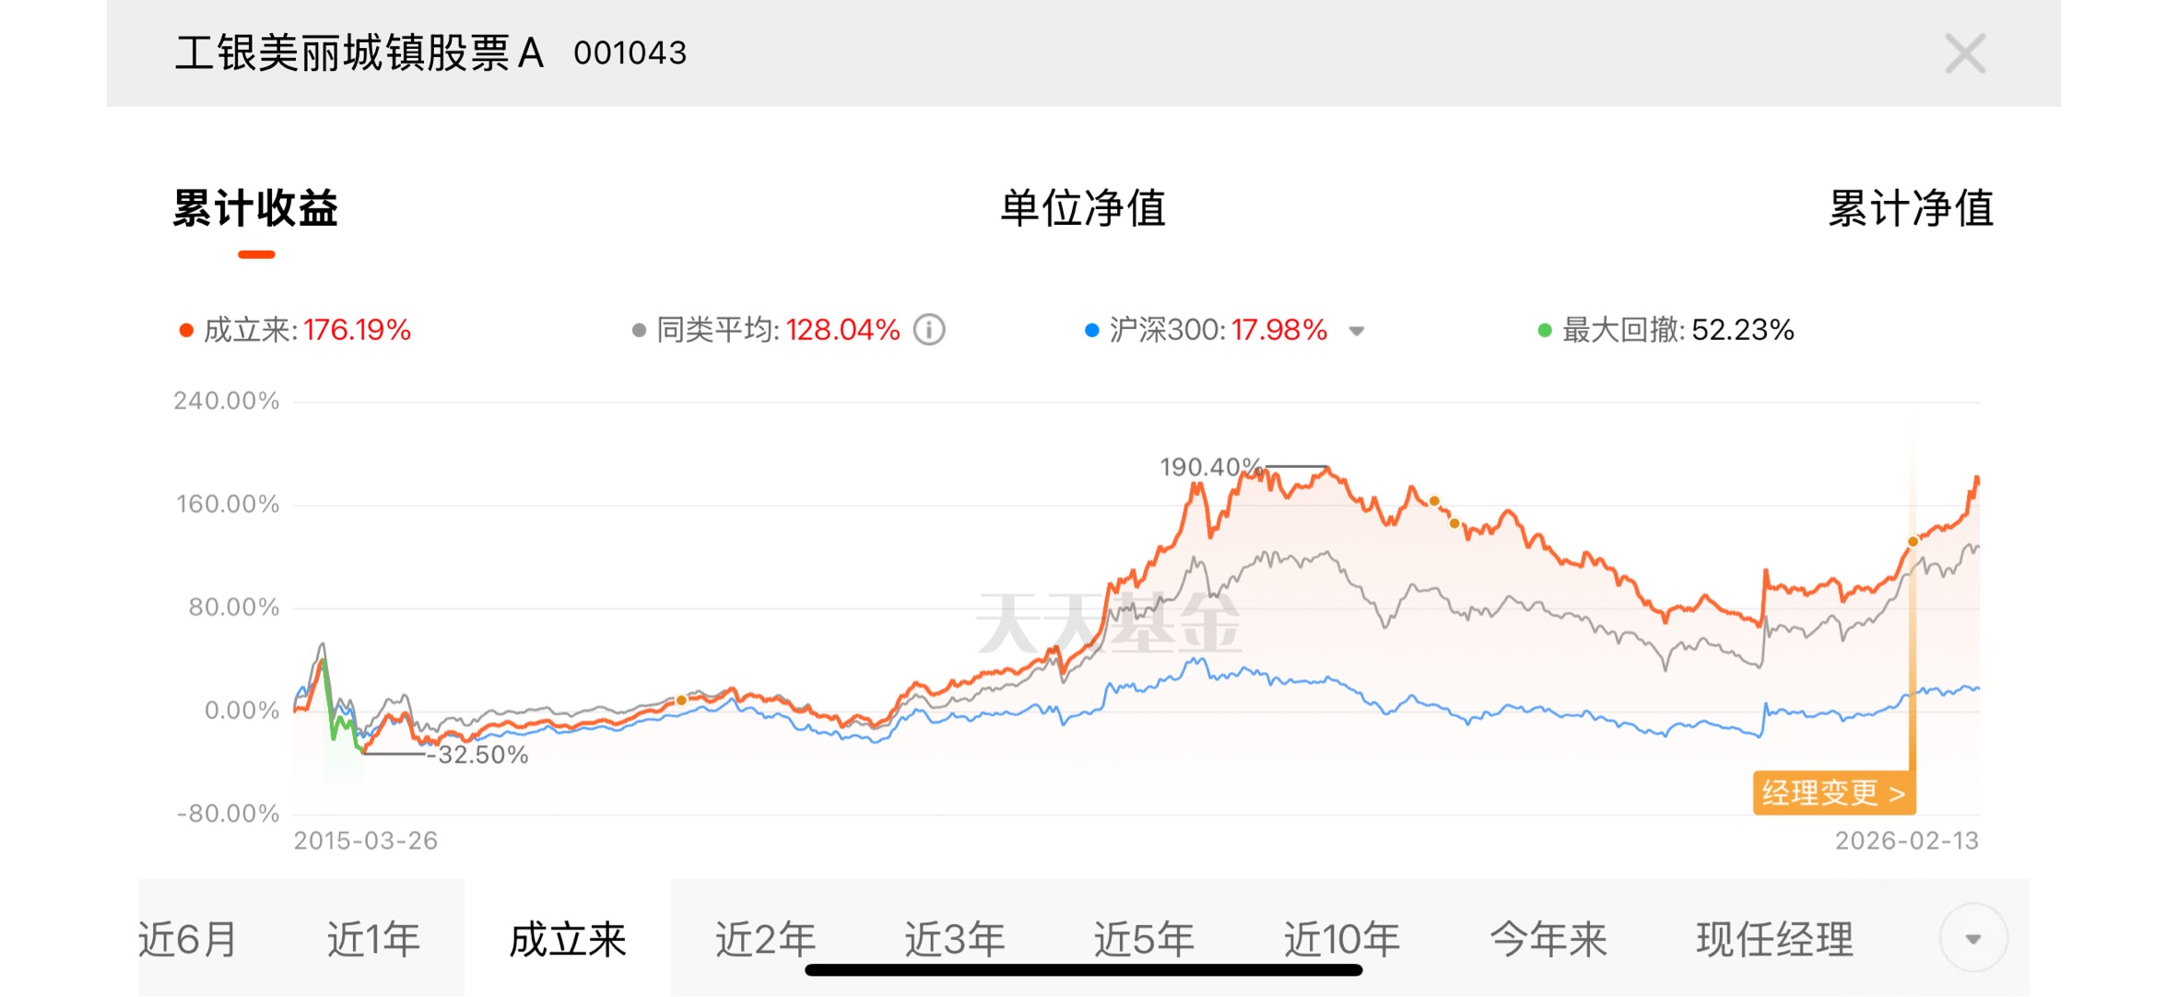Show returns for 现任经理
The height and width of the screenshot is (997, 2167).
[x=1774, y=939]
